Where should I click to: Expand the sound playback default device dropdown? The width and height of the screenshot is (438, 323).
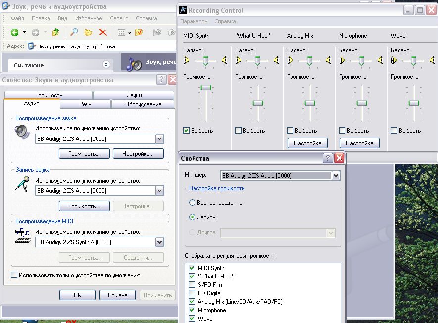point(159,139)
